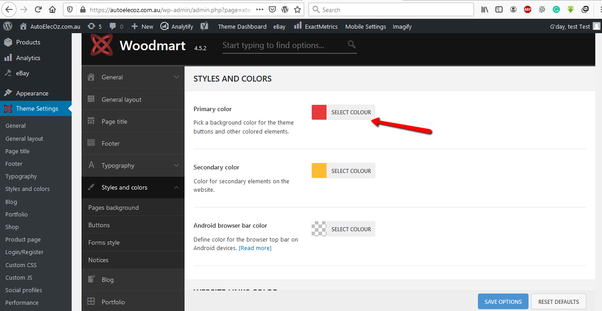Reload the current page
Viewport: 602px width, 311px height.
39,9
